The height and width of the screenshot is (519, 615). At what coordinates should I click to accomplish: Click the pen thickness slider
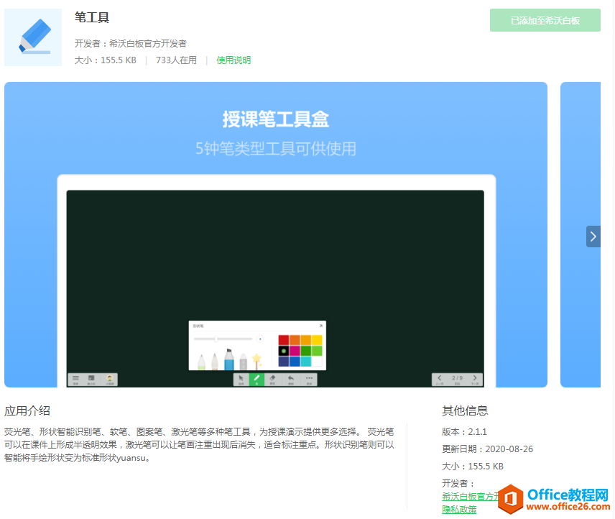pyautogui.click(x=223, y=339)
